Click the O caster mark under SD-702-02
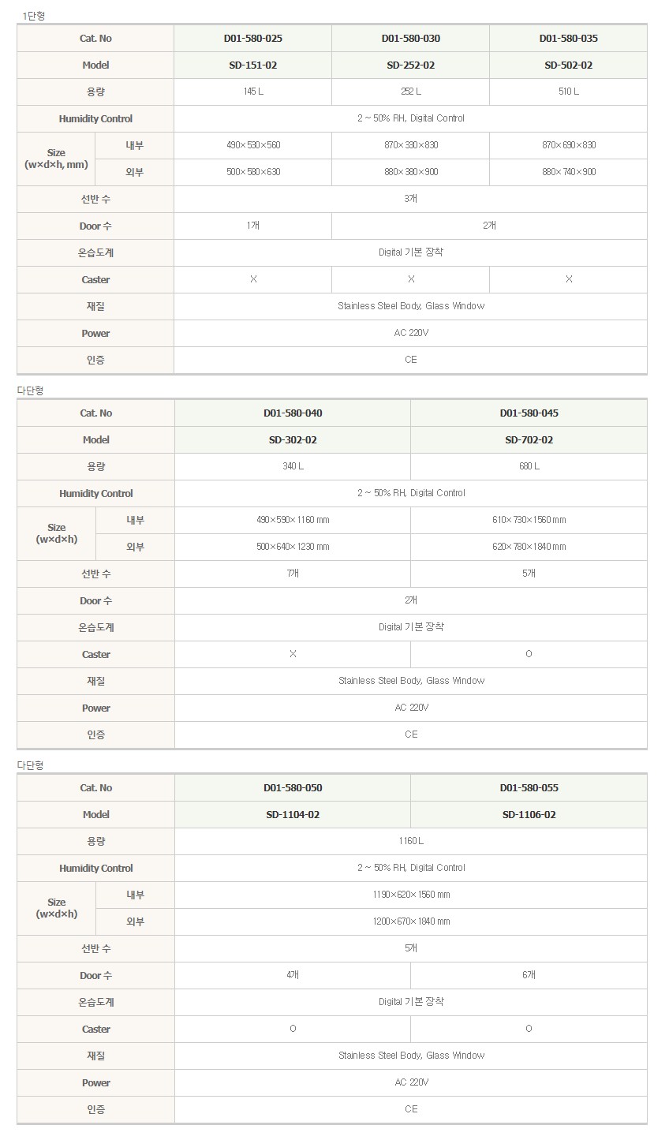The image size is (669, 1140). pos(529,654)
